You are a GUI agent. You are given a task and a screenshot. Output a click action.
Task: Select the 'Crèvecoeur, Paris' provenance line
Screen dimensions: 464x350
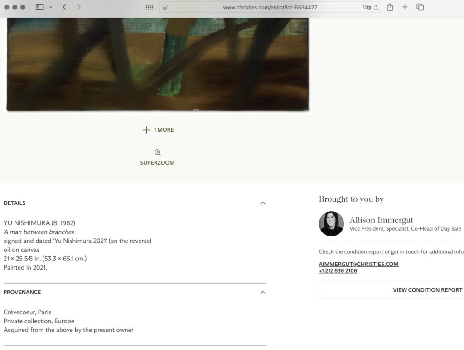tap(27, 312)
